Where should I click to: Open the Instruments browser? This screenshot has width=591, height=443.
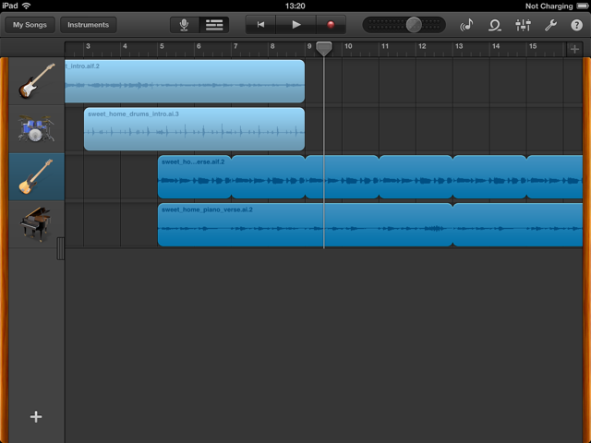(x=89, y=25)
